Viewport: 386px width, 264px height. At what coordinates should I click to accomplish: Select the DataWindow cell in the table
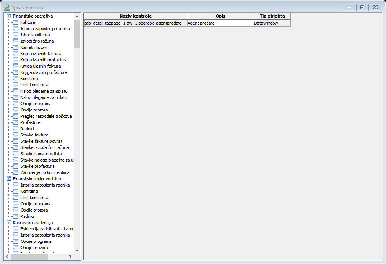coord(272,23)
